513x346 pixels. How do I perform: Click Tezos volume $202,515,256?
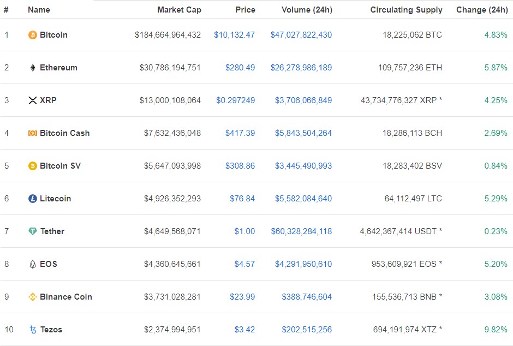[307, 329]
